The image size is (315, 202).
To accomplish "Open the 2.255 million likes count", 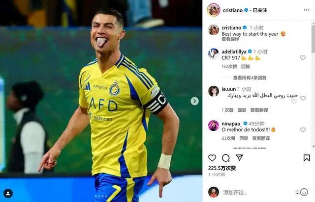I will pyautogui.click(x=222, y=168).
